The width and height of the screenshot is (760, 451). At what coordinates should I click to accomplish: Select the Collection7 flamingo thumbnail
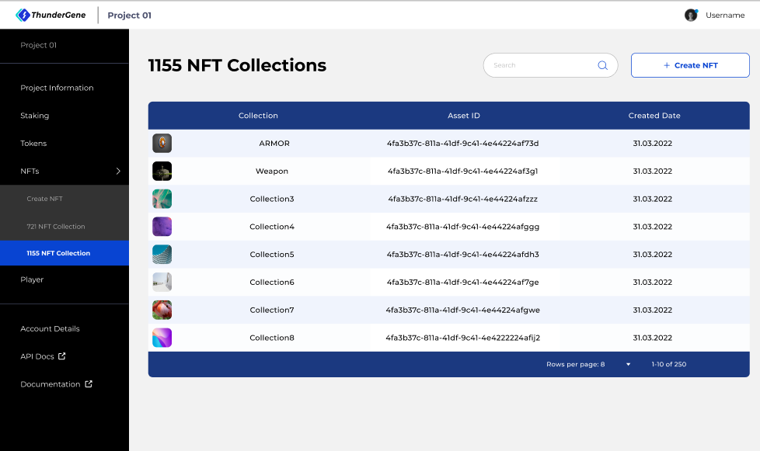[162, 310]
